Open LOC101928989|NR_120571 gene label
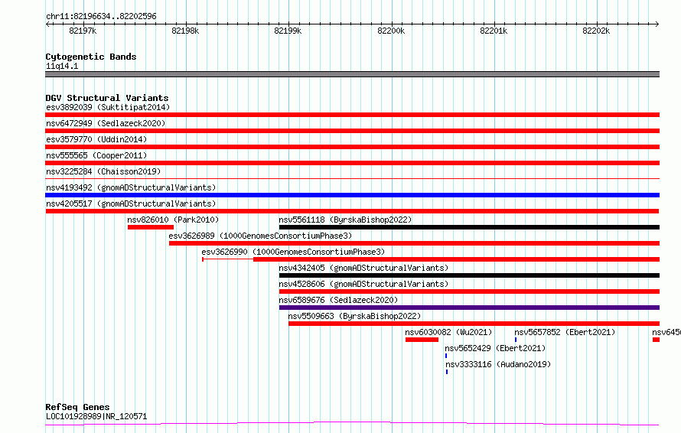This screenshot has height=433, width=681. 96,416
